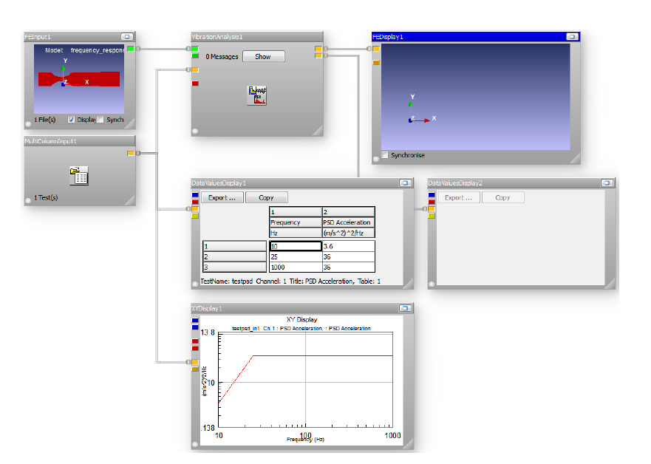651x464 pixels.
Task: Click the 1 File(s) label
Action: coord(45,120)
